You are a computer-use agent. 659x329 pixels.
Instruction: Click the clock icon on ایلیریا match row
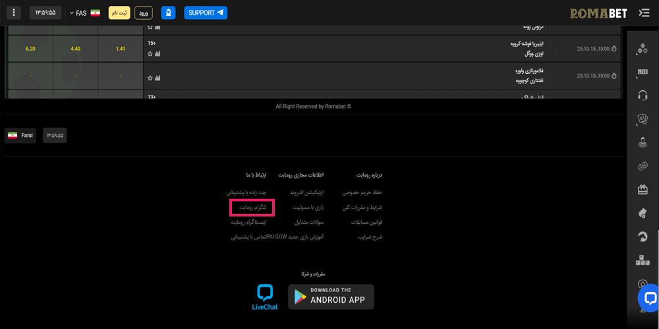[x=614, y=49]
